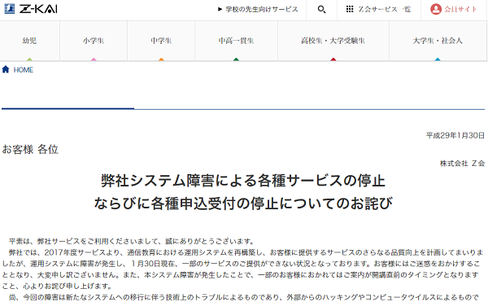The height and width of the screenshot is (302, 488).
Task: Click the signature 株式会社 Z会
Action: pos(462,163)
